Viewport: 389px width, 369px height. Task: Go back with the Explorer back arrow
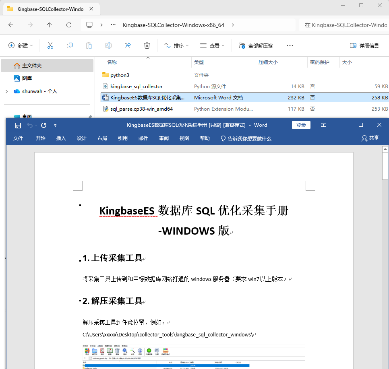coord(11,25)
